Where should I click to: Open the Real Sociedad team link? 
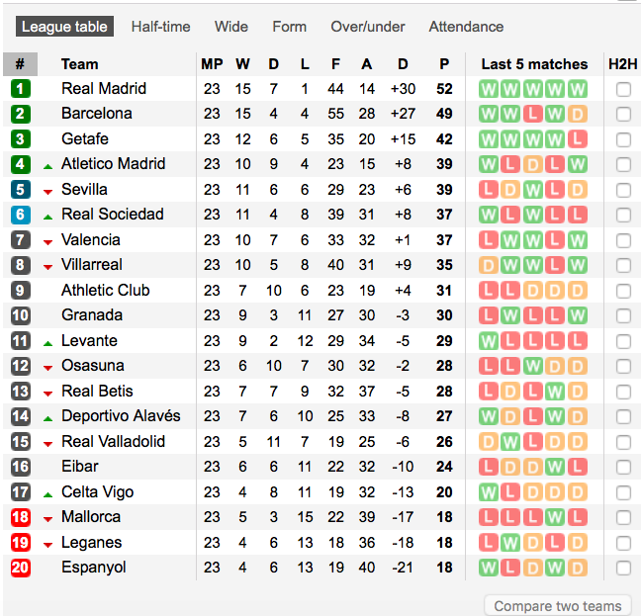113,214
